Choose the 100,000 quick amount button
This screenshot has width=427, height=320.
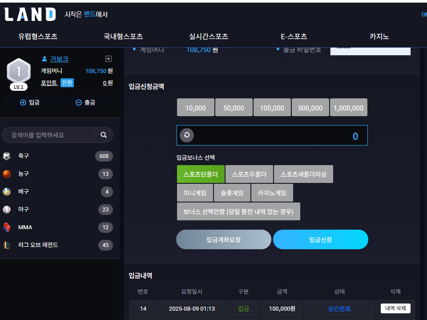pyautogui.click(x=272, y=107)
